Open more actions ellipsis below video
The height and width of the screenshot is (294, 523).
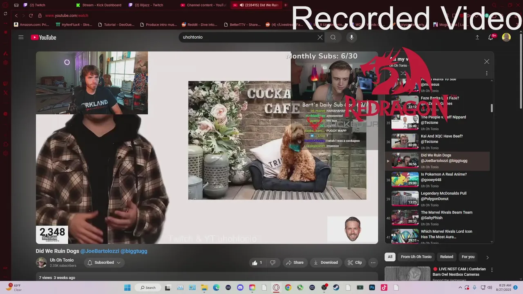pos(373,263)
